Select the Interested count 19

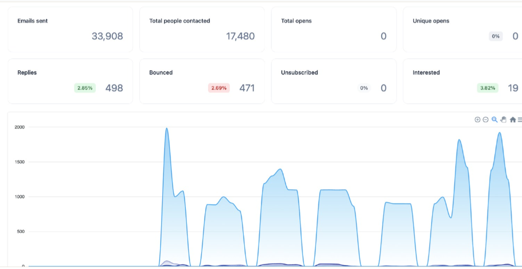(x=513, y=88)
